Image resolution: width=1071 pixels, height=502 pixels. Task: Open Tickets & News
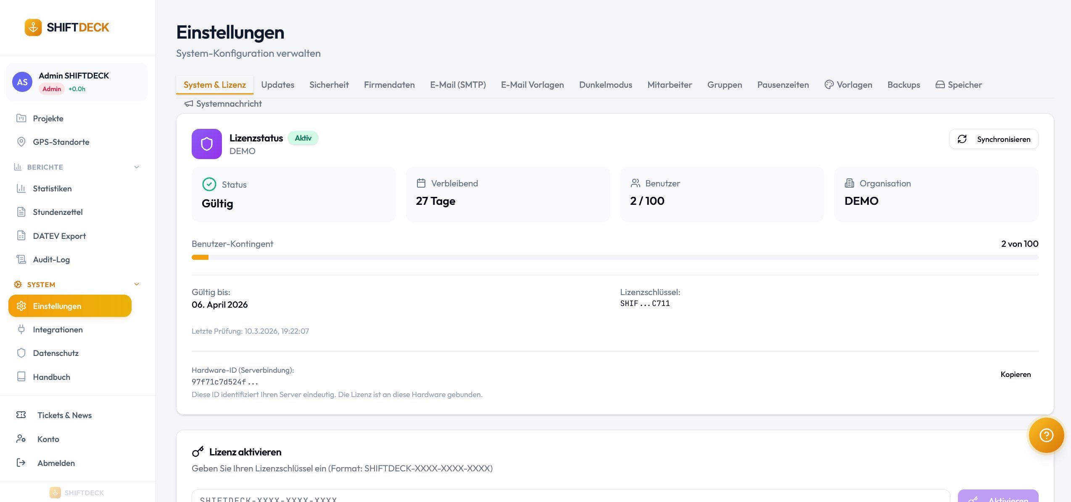[x=64, y=415]
